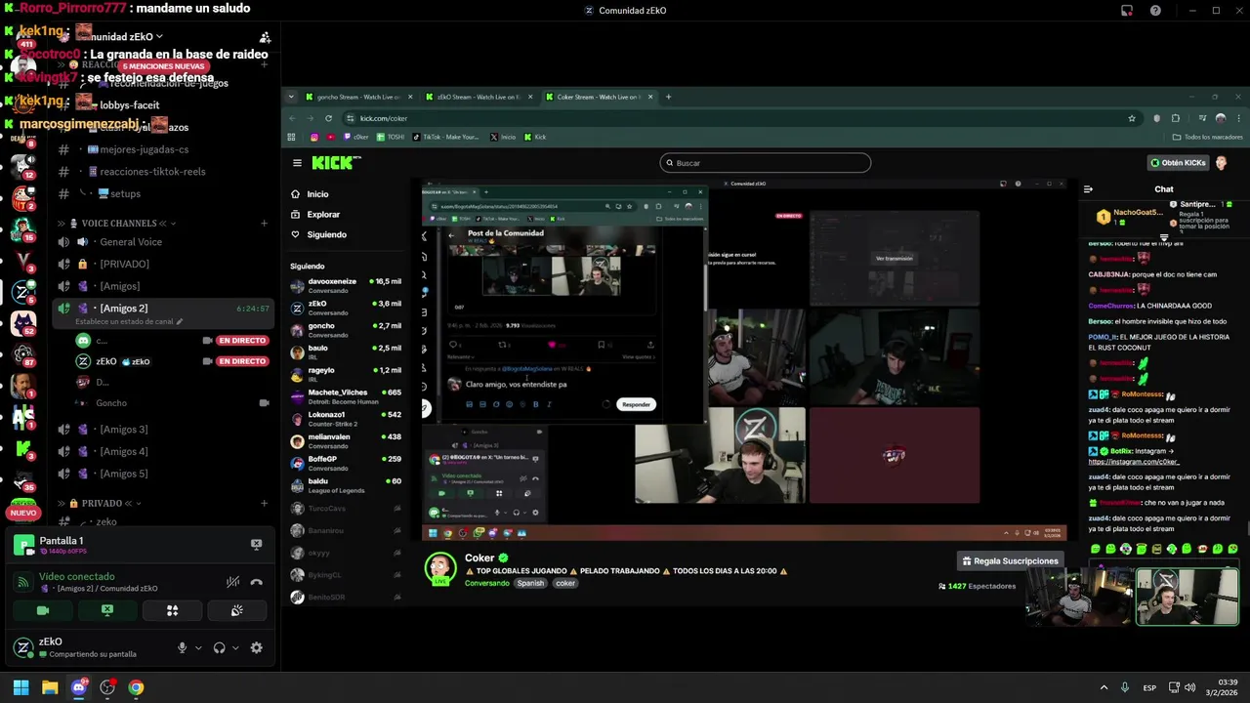Toggle noise suppression in voice panel
Screen dimensions: 1250x703
pyautogui.click(x=232, y=582)
